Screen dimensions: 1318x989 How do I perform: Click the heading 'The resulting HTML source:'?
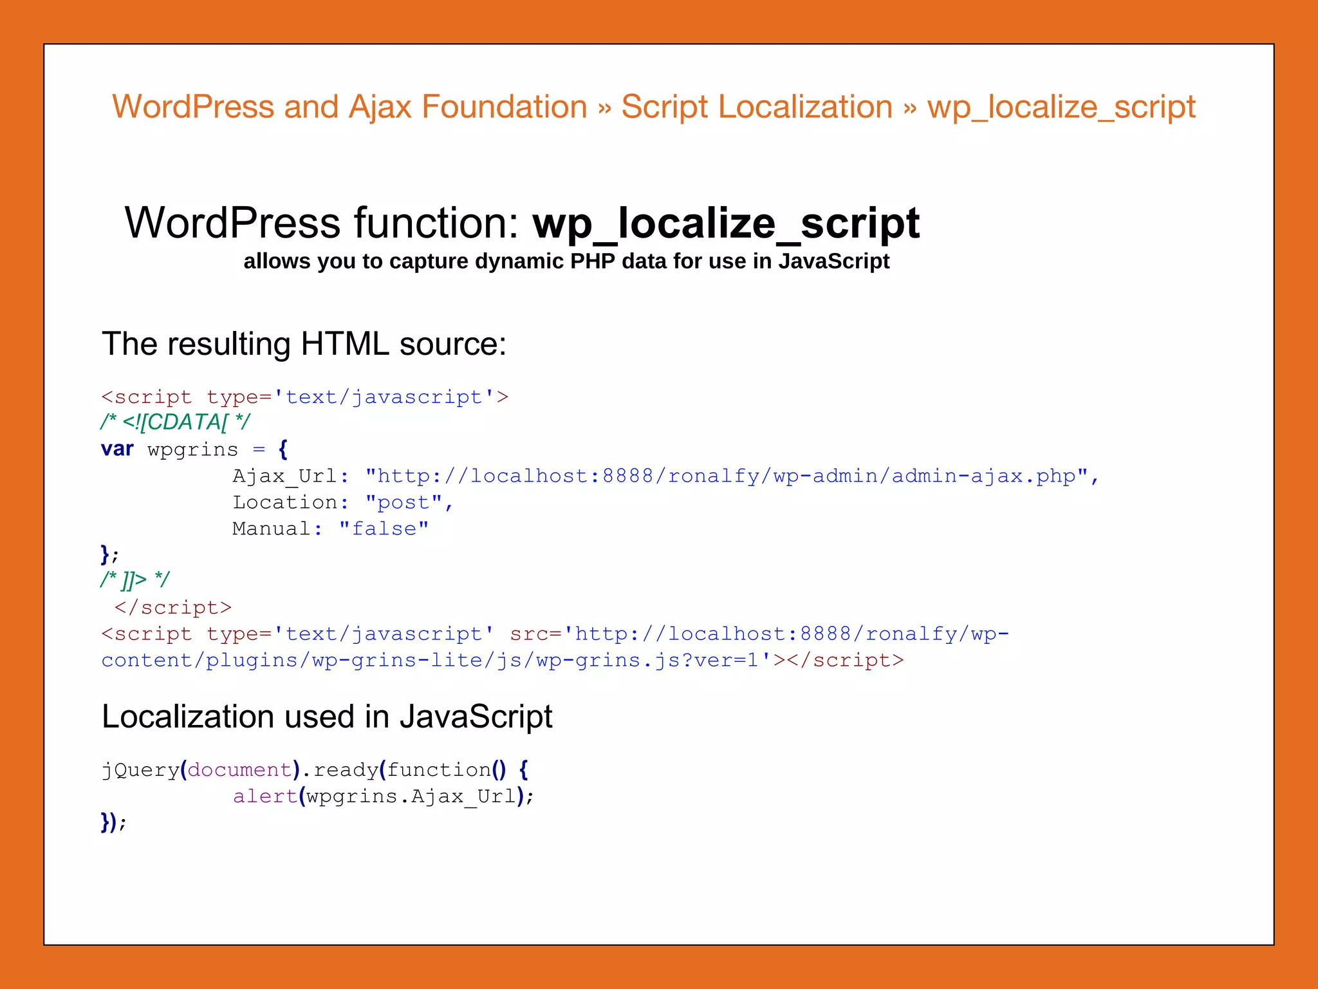(x=304, y=343)
